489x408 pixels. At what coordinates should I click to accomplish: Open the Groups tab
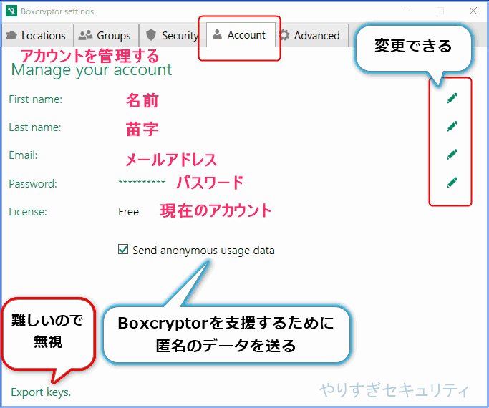[x=106, y=36]
